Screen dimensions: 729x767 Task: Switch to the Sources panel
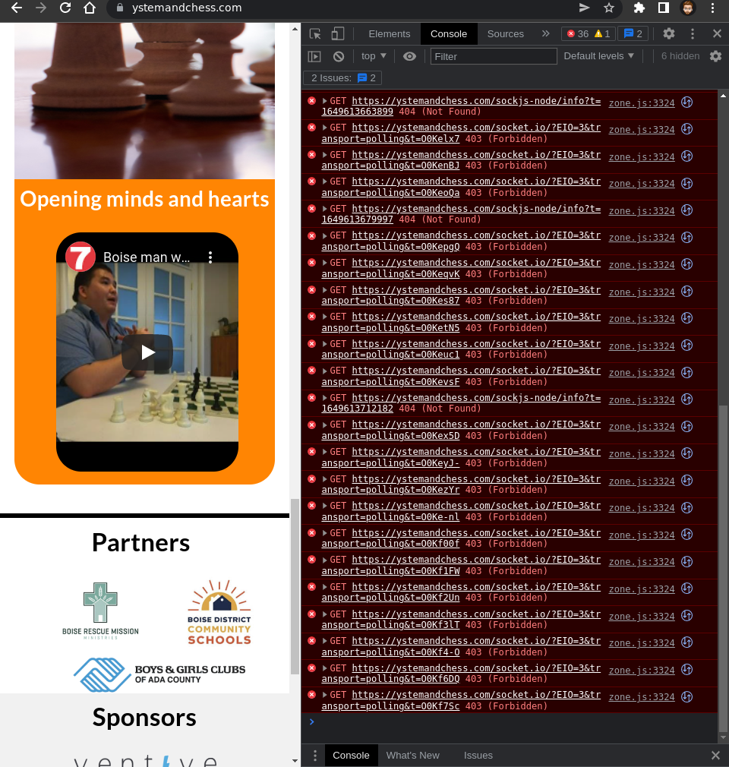click(x=507, y=33)
